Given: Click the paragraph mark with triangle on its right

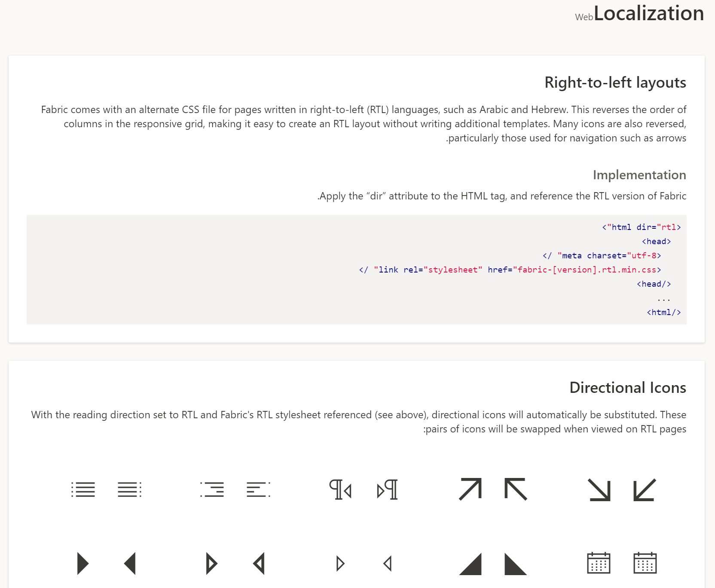Looking at the screenshot, I should pos(341,490).
